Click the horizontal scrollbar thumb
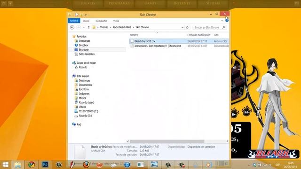Viewport: 301px width, 169px height. tap(167, 141)
